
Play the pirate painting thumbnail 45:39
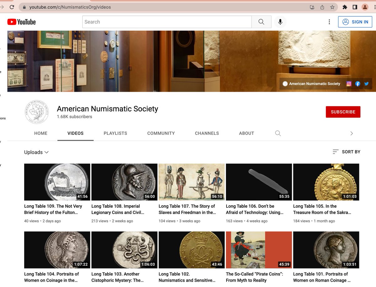click(259, 250)
